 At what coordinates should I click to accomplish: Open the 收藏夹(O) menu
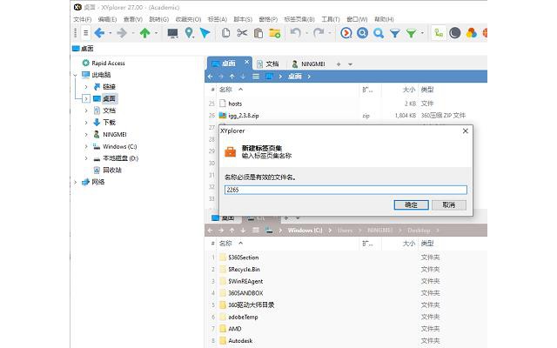188,19
